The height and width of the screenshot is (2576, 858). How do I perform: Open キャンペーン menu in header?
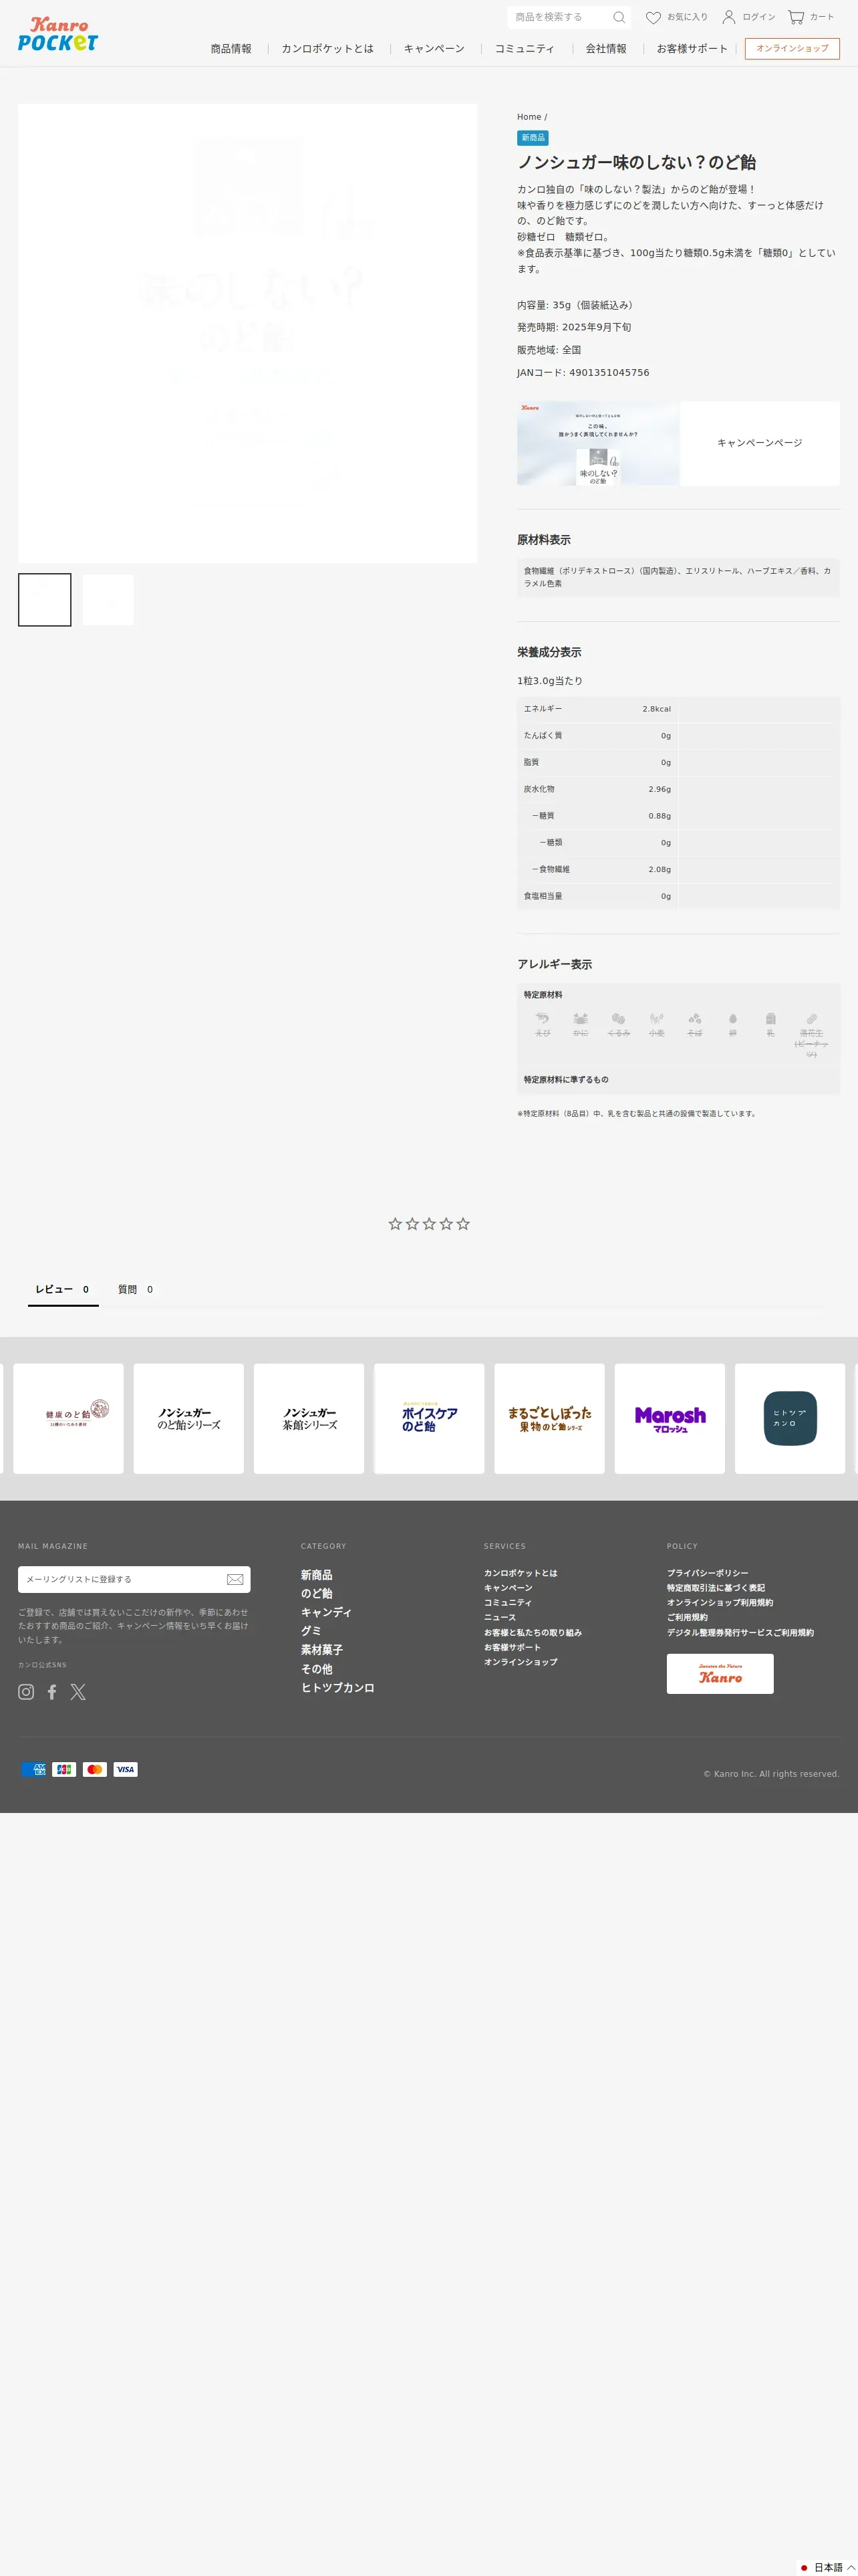coord(434,49)
